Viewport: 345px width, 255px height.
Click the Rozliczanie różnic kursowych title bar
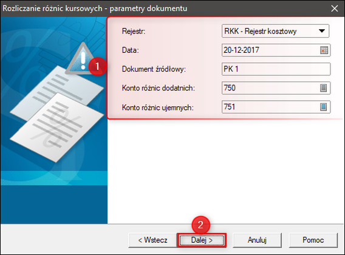[95, 8]
